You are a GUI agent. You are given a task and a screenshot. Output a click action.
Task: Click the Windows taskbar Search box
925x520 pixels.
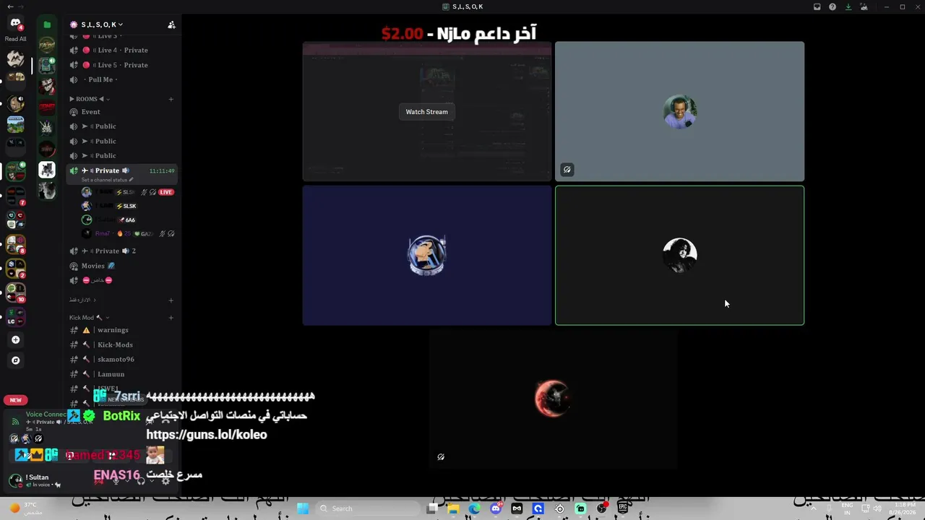366,508
